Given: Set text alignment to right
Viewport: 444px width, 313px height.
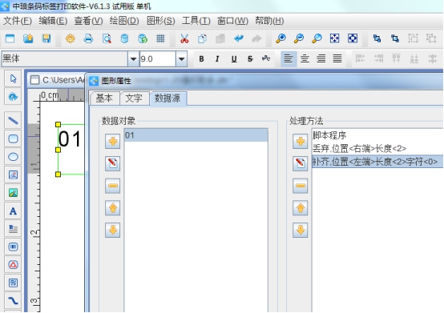Looking at the screenshot, I should tap(321, 58).
